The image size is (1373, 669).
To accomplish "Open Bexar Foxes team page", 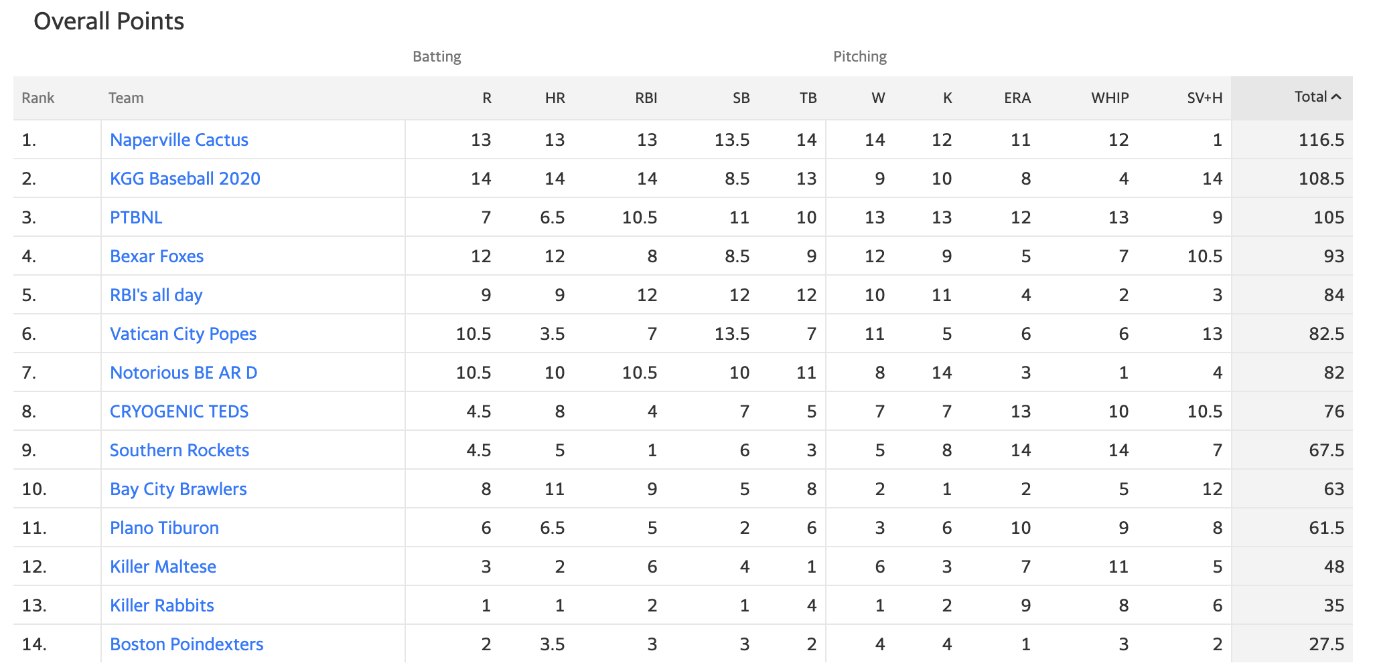I will click(x=157, y=256).
